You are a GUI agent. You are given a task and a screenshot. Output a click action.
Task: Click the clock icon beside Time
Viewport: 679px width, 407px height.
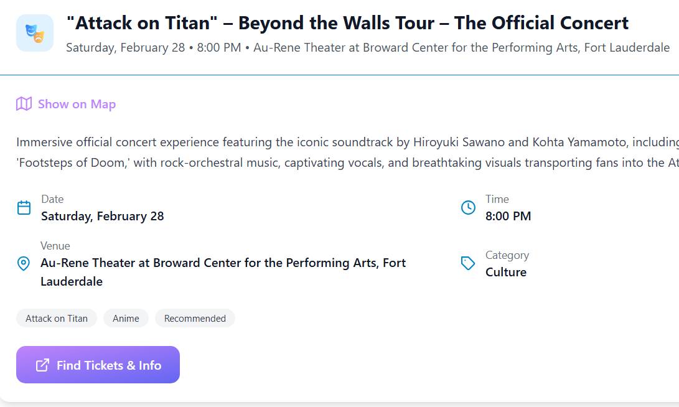point(468,207)
